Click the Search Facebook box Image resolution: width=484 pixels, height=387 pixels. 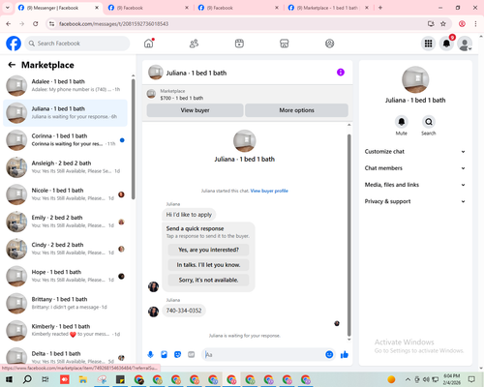click(77, 44)
